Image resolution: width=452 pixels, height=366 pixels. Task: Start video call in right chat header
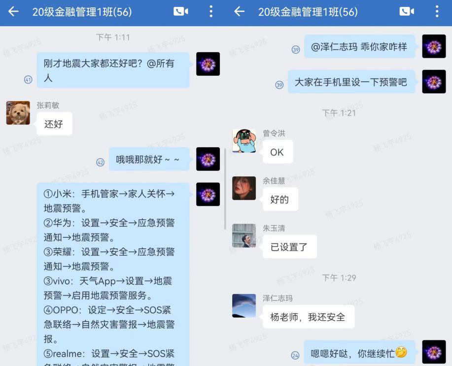click(x=407, y=11)
